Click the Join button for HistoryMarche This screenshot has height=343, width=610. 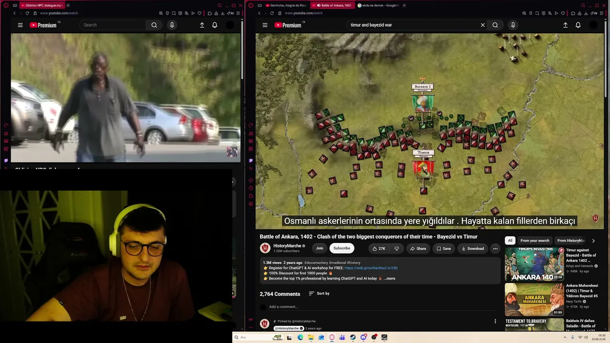(x=319, y=248)
